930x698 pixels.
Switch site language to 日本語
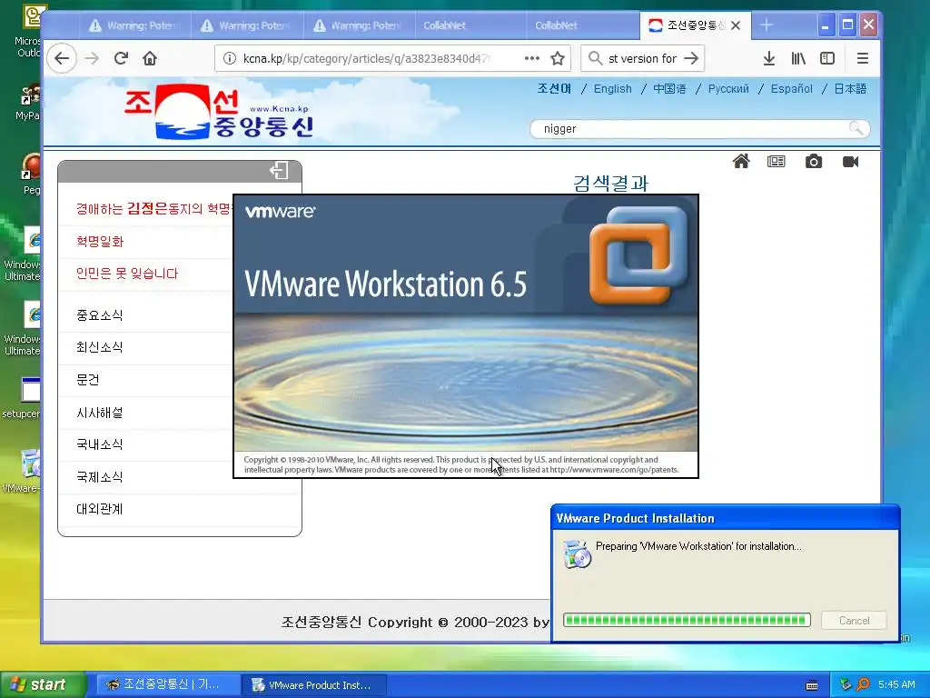[850, 88]
